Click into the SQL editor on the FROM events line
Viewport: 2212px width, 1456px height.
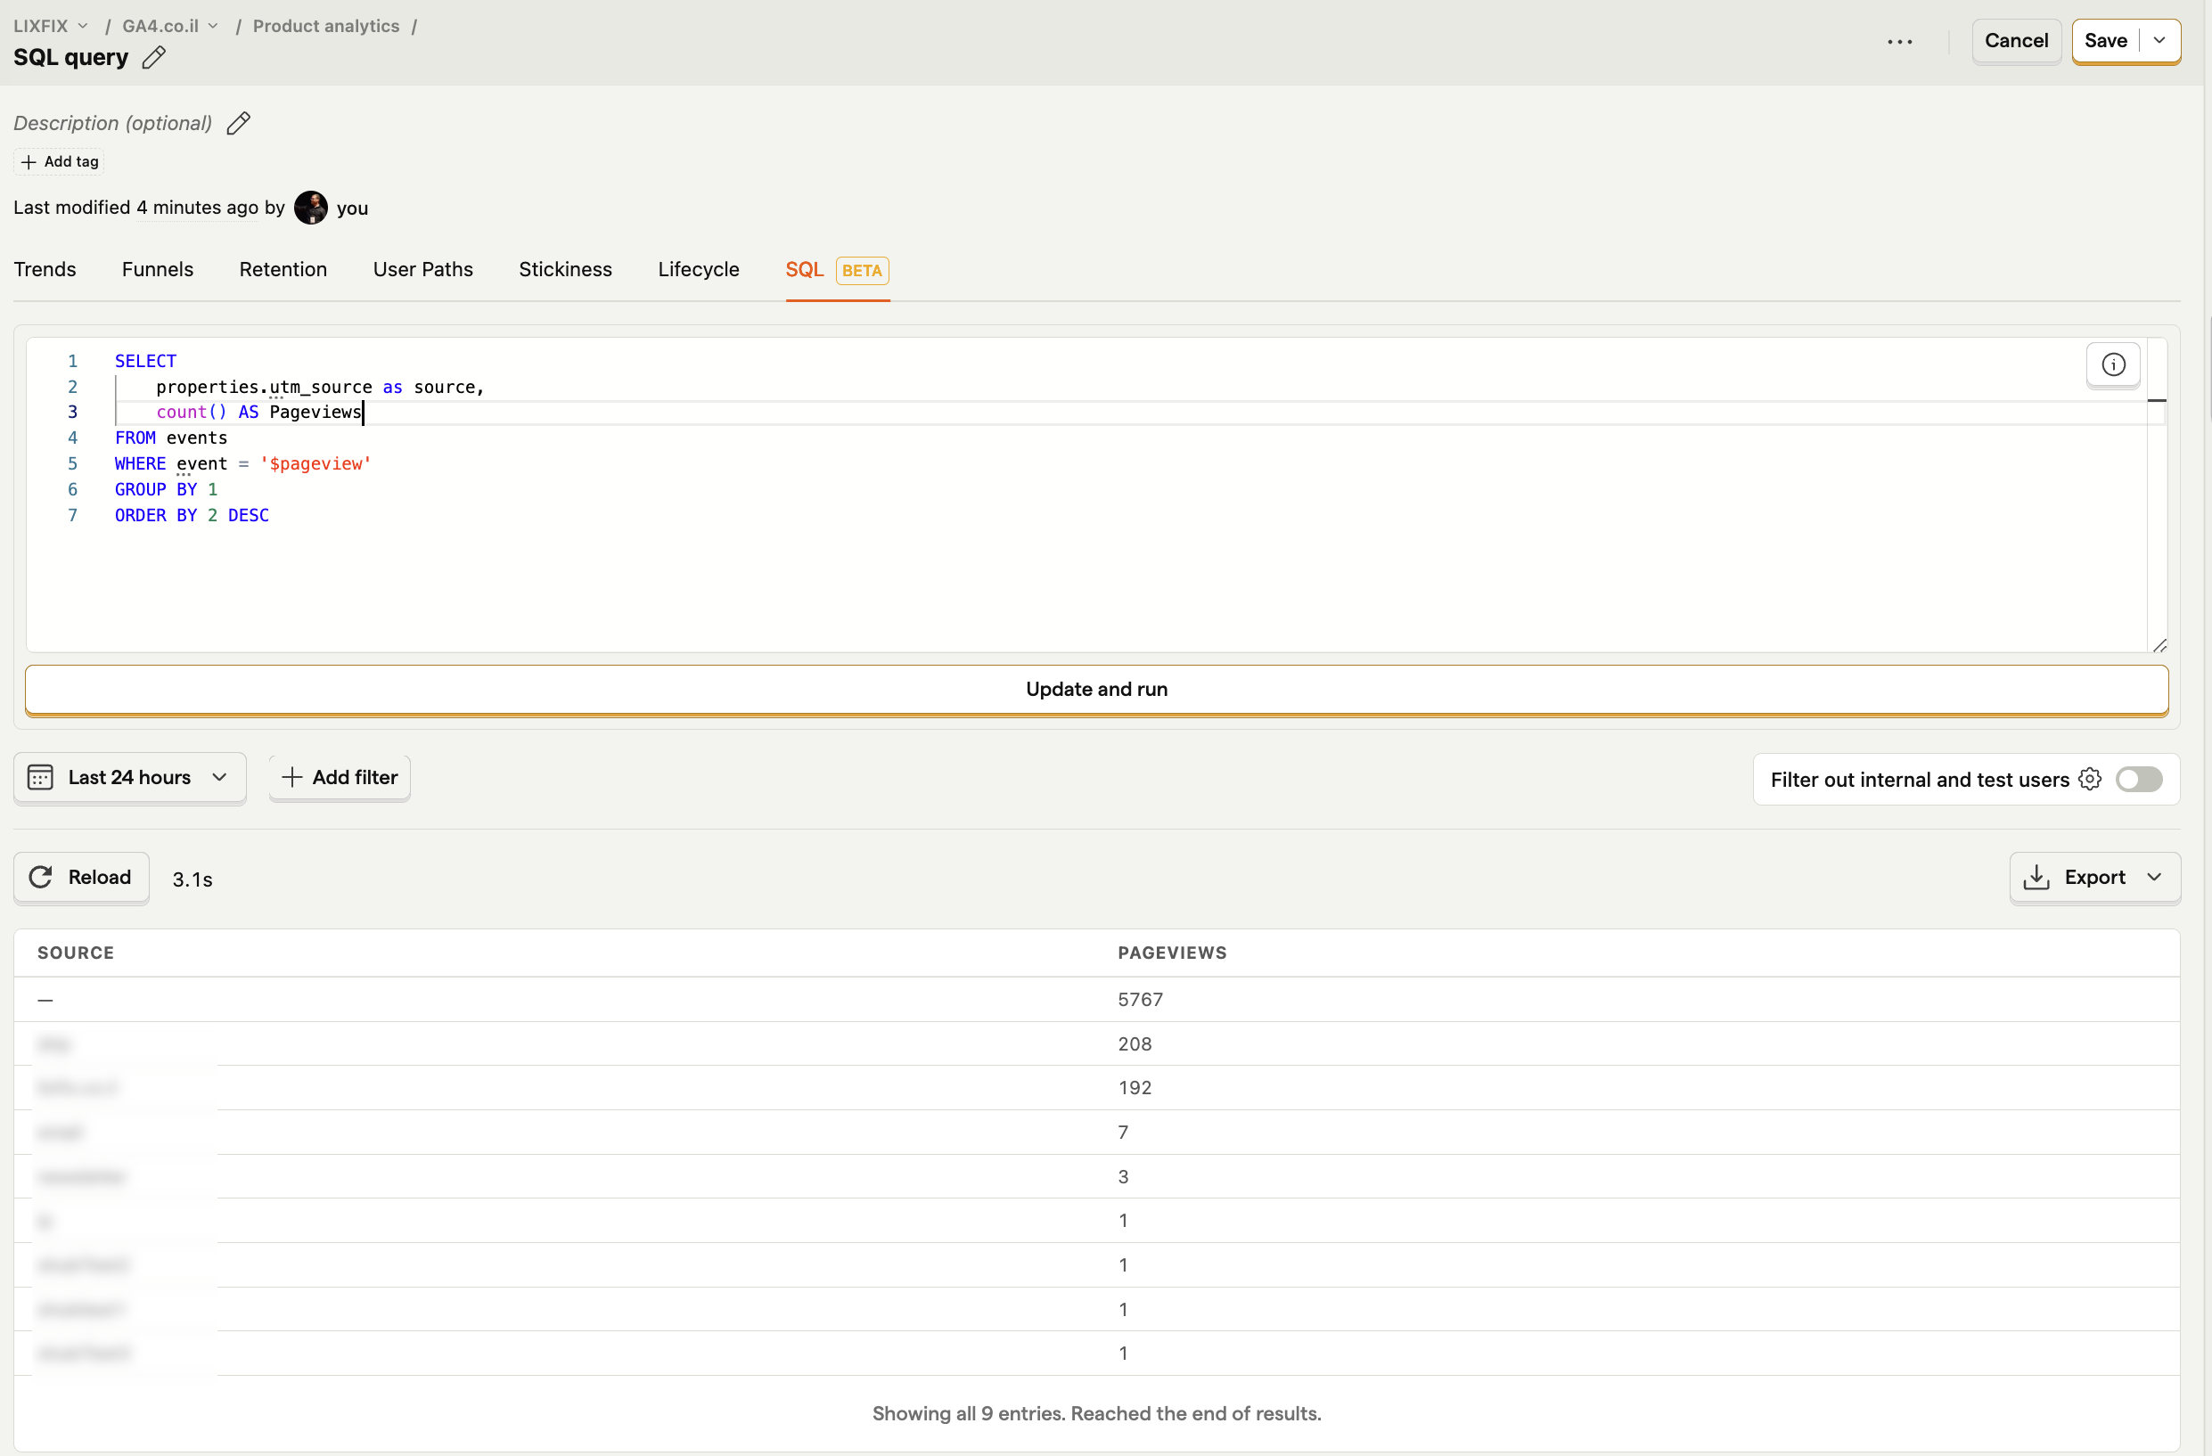(171, 438)
